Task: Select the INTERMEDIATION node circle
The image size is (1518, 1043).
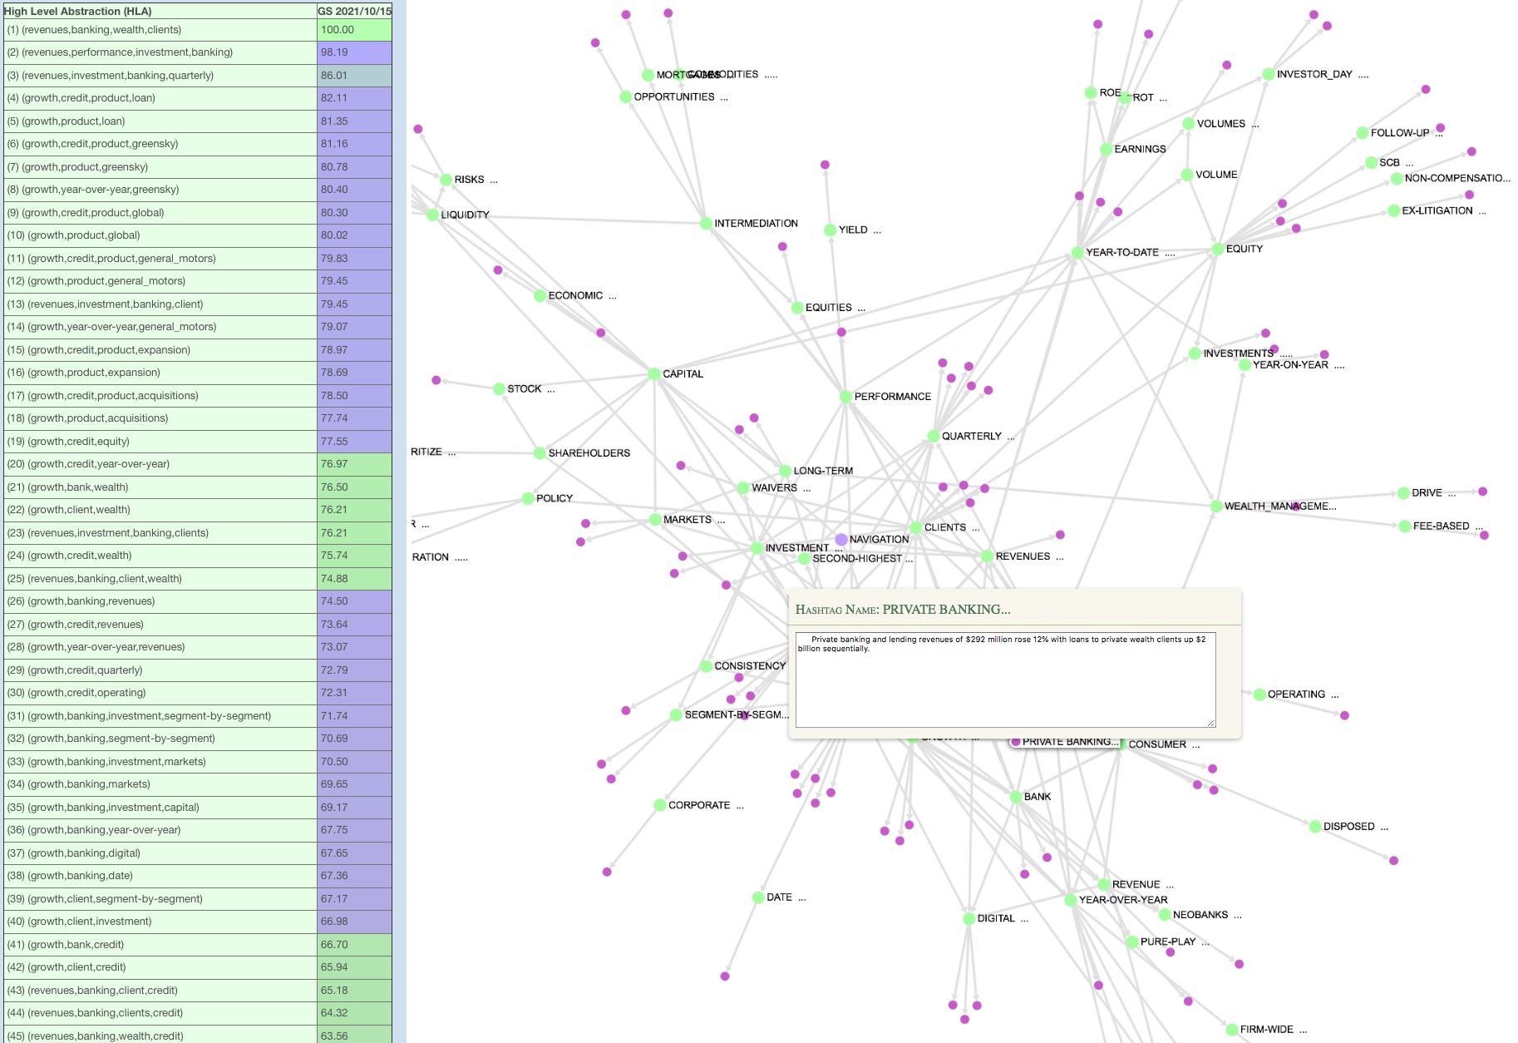Action: pos(706,224)
